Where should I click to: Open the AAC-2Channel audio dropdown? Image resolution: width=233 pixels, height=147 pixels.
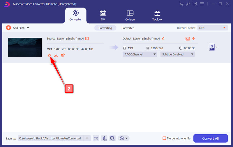click(140, 54)
